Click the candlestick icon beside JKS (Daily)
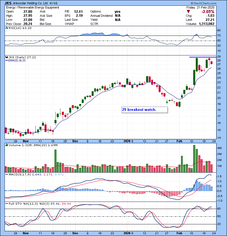This screenshot has width=227, height=236. (x=7, y=57)
